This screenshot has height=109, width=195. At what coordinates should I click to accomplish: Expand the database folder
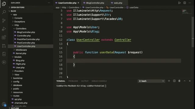pos(30,85)
